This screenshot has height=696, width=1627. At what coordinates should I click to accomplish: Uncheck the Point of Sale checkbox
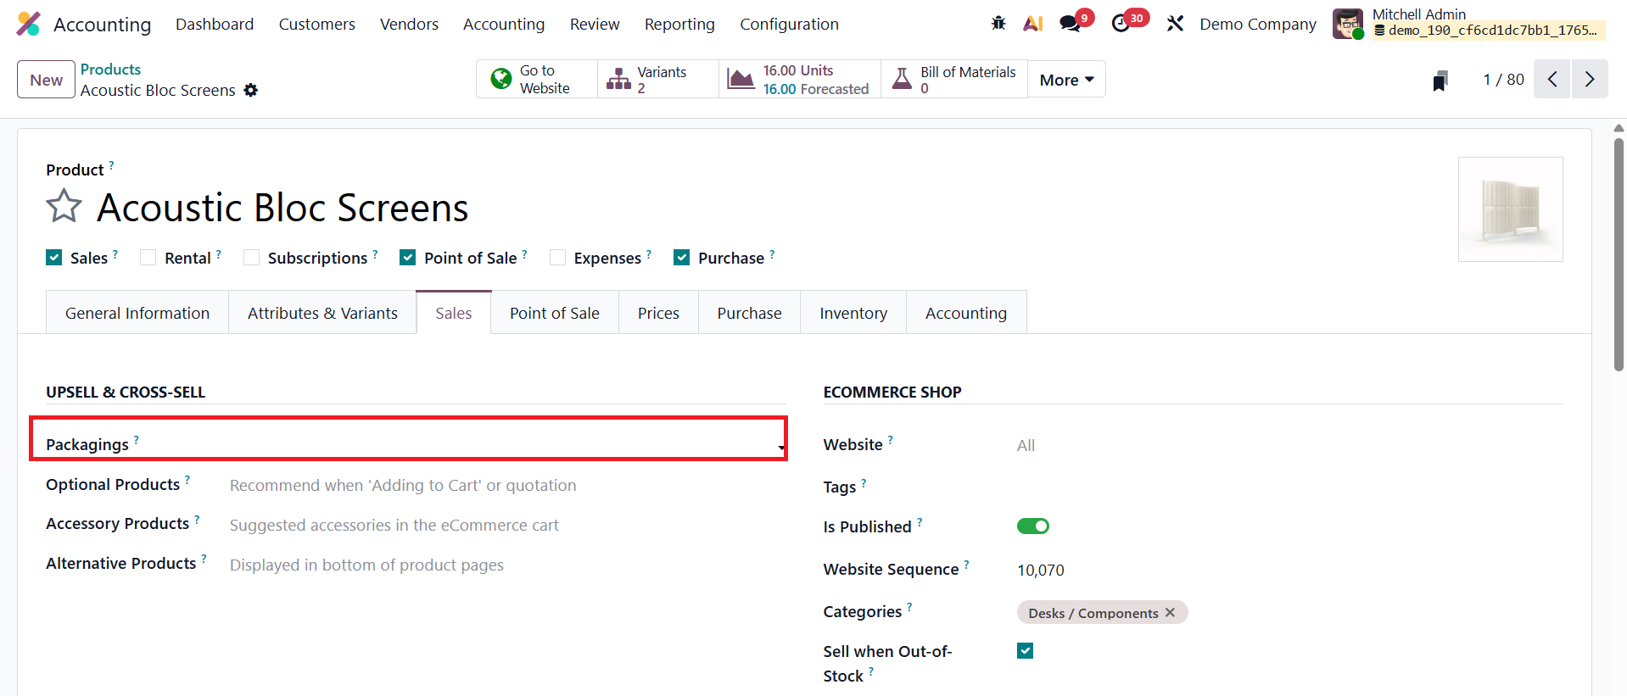408,258
